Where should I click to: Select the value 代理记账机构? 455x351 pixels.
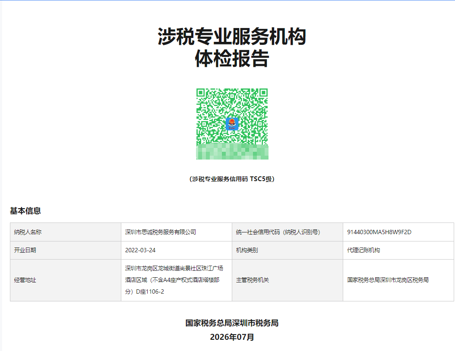click(363, 250)
